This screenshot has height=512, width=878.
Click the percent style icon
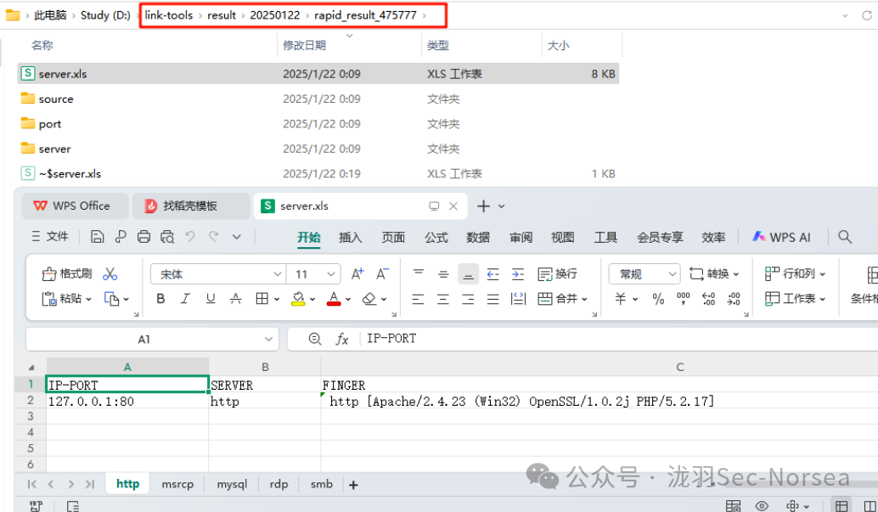[x=658, y=299]
